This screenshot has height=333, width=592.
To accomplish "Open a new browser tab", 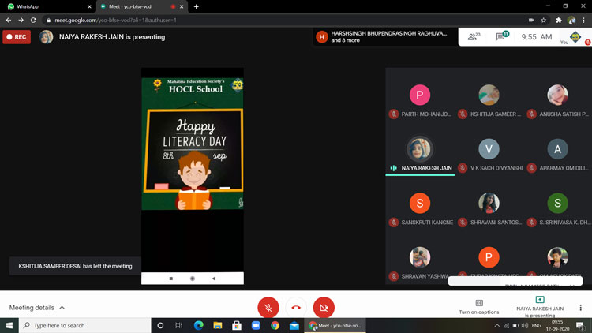I will [x=196, y=6].
